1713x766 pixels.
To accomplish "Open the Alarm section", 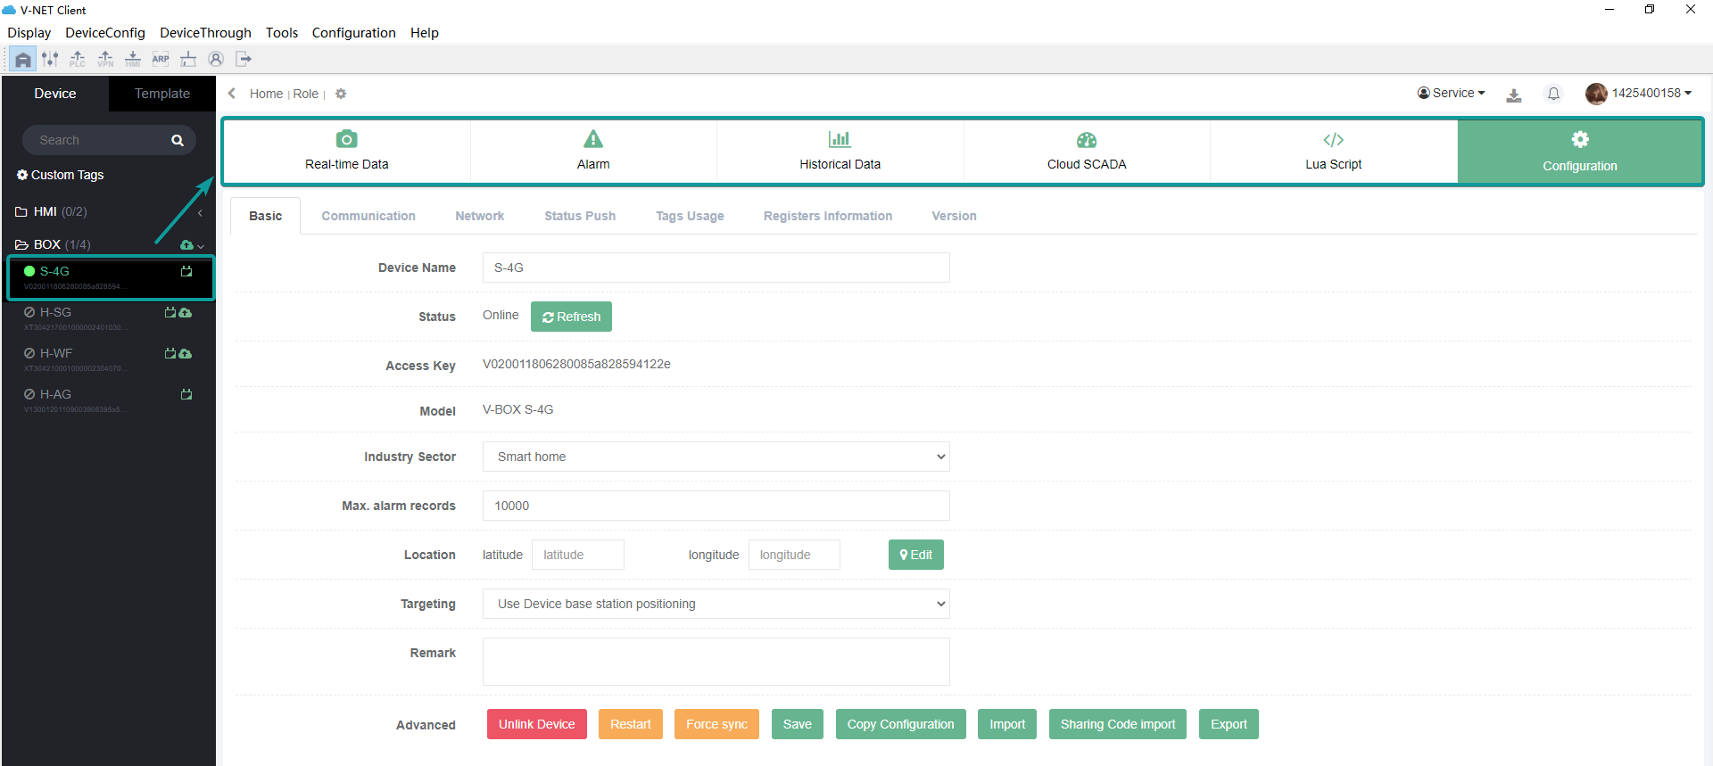I will pyautogui.click(x=593, y=151).
